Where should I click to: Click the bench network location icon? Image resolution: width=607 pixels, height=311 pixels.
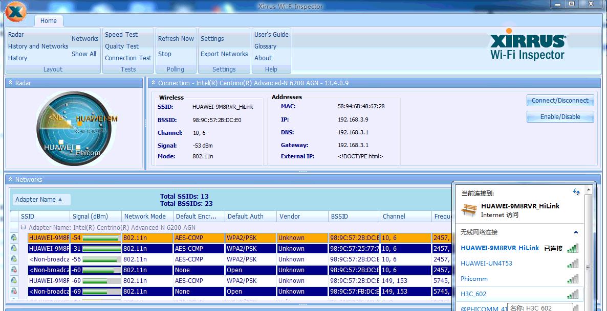click(469, 209)
